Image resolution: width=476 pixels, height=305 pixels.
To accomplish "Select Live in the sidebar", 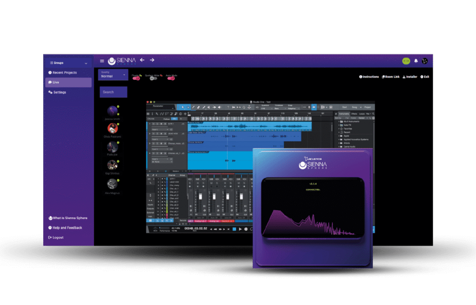I will pyautogui.click(x=68, y=83).
